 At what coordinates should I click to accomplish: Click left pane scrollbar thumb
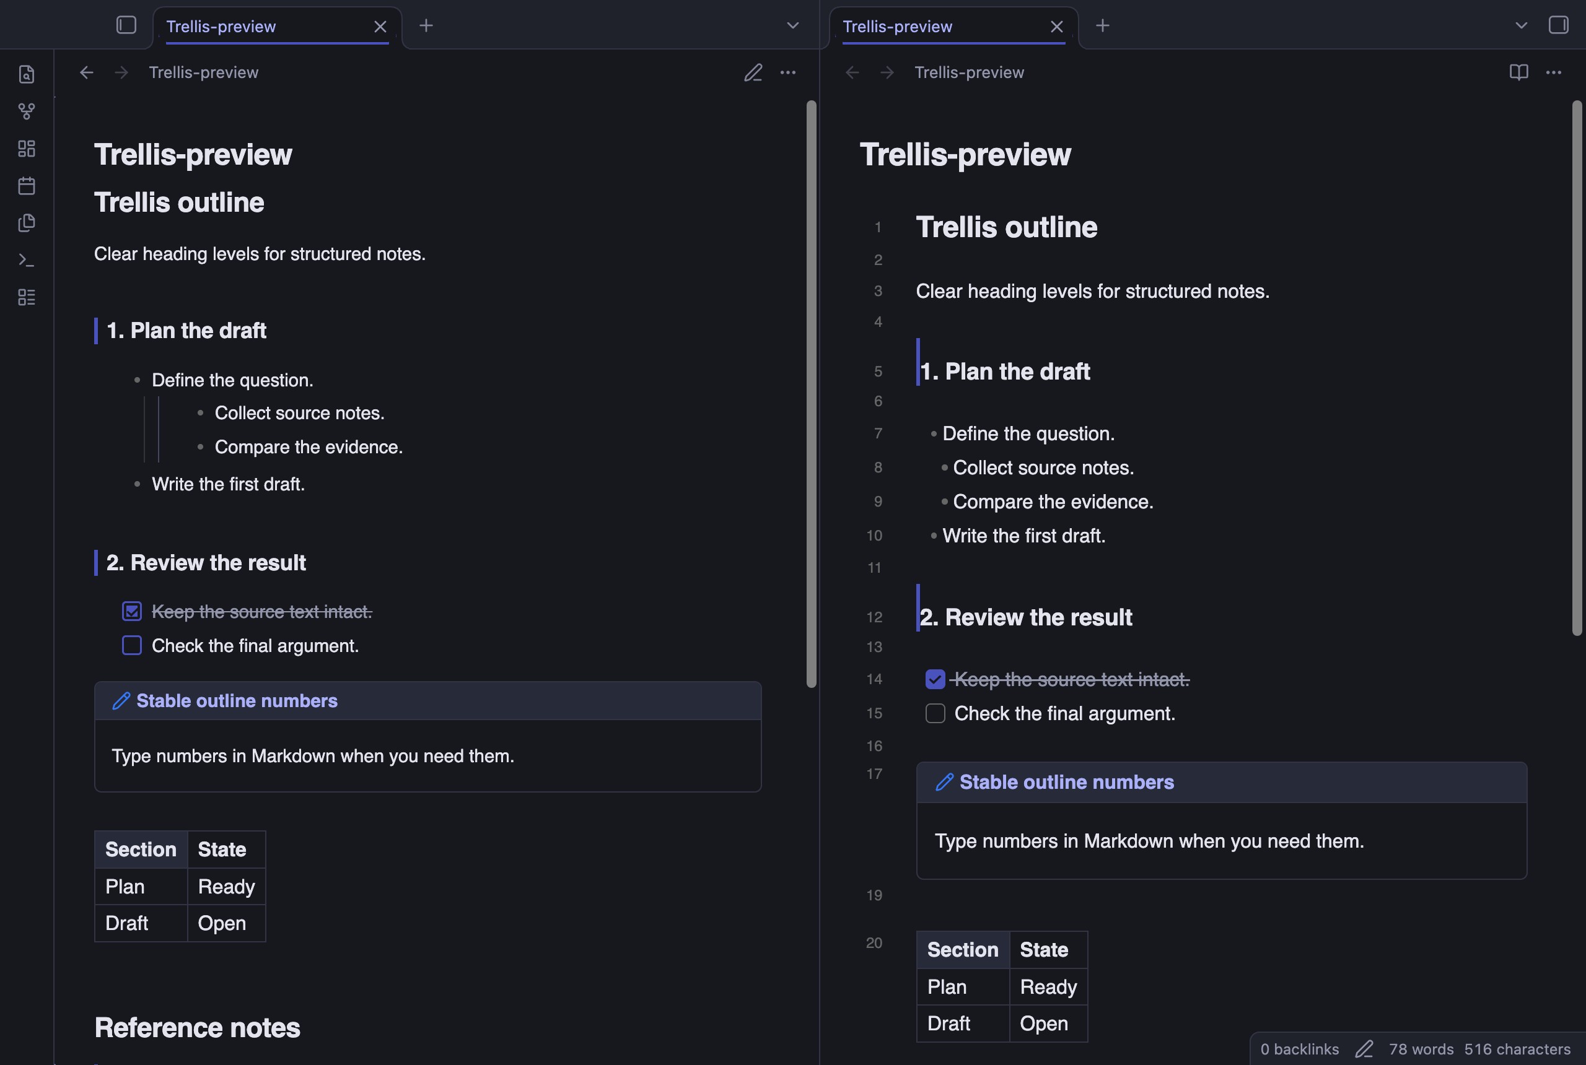coord(812,394)
